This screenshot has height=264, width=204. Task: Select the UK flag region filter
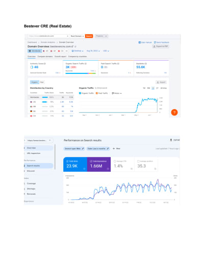click(53, 51)
